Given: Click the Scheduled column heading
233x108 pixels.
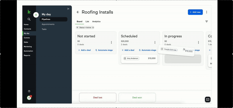Looking at the screenshot, I should (129, 36).
